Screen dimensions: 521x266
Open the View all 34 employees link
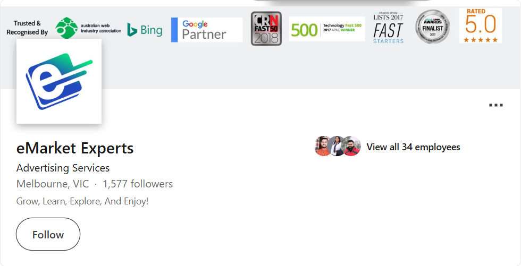[413, 147]
